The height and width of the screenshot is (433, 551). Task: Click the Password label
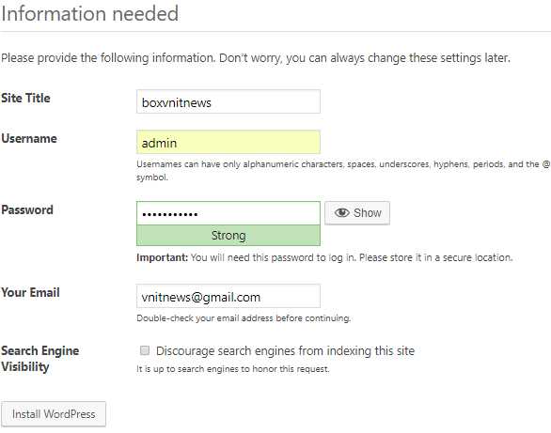27,209
